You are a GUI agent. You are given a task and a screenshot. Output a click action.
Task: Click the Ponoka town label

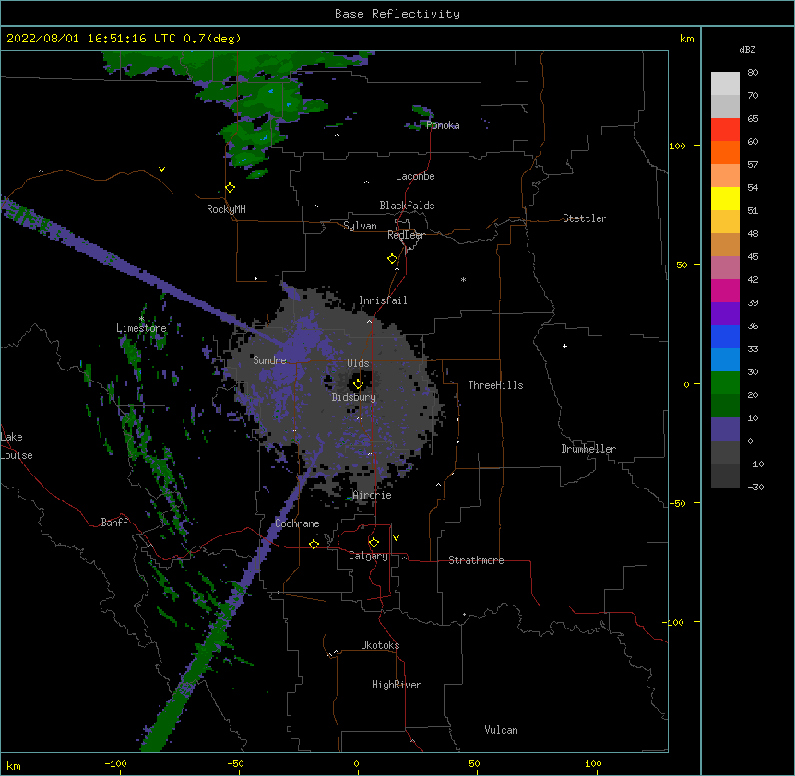pyautogui.click(x=443, y=125)
